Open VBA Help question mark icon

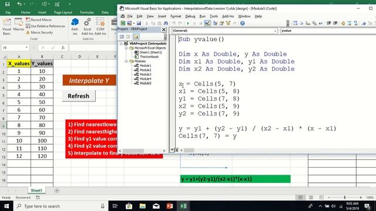(x=243, y=23)
